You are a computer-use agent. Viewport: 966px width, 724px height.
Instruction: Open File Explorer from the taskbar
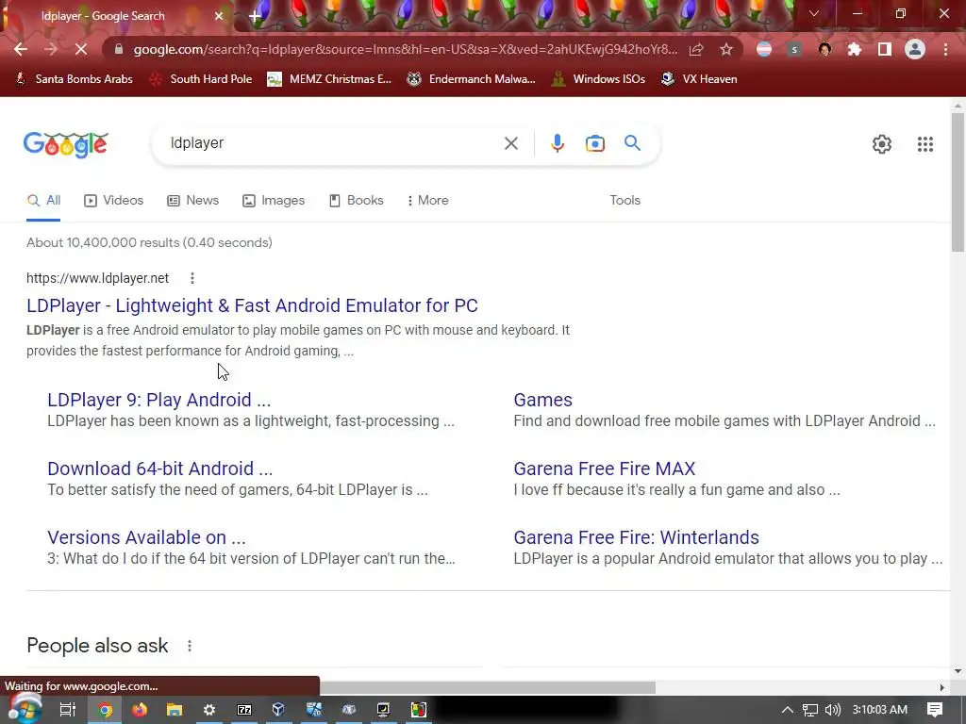175,710
